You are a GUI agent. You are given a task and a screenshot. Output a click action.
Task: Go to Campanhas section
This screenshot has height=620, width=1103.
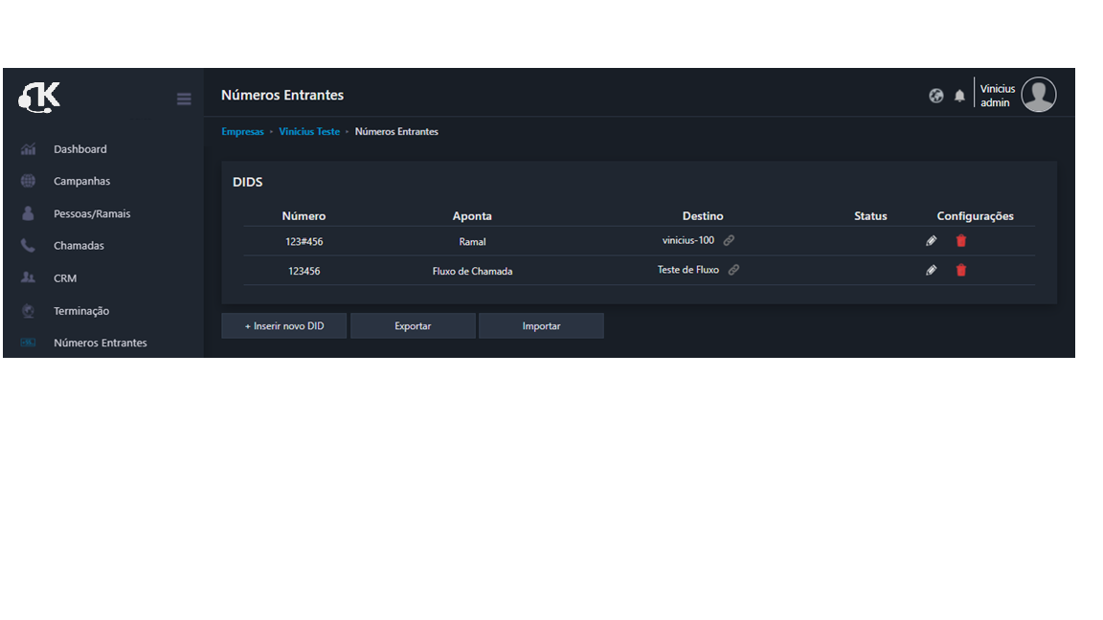point(81,181)
